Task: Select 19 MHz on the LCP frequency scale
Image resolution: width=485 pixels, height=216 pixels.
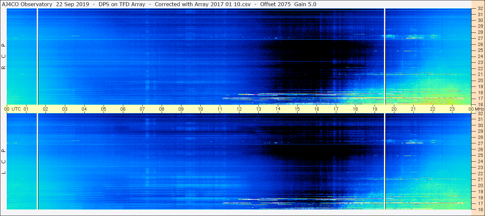Action: [x=480, y=192]
